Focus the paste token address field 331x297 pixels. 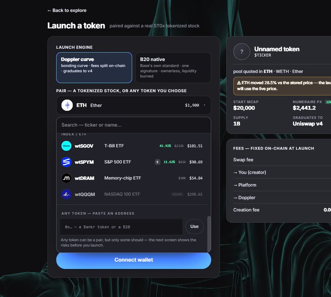pos(121,227)
